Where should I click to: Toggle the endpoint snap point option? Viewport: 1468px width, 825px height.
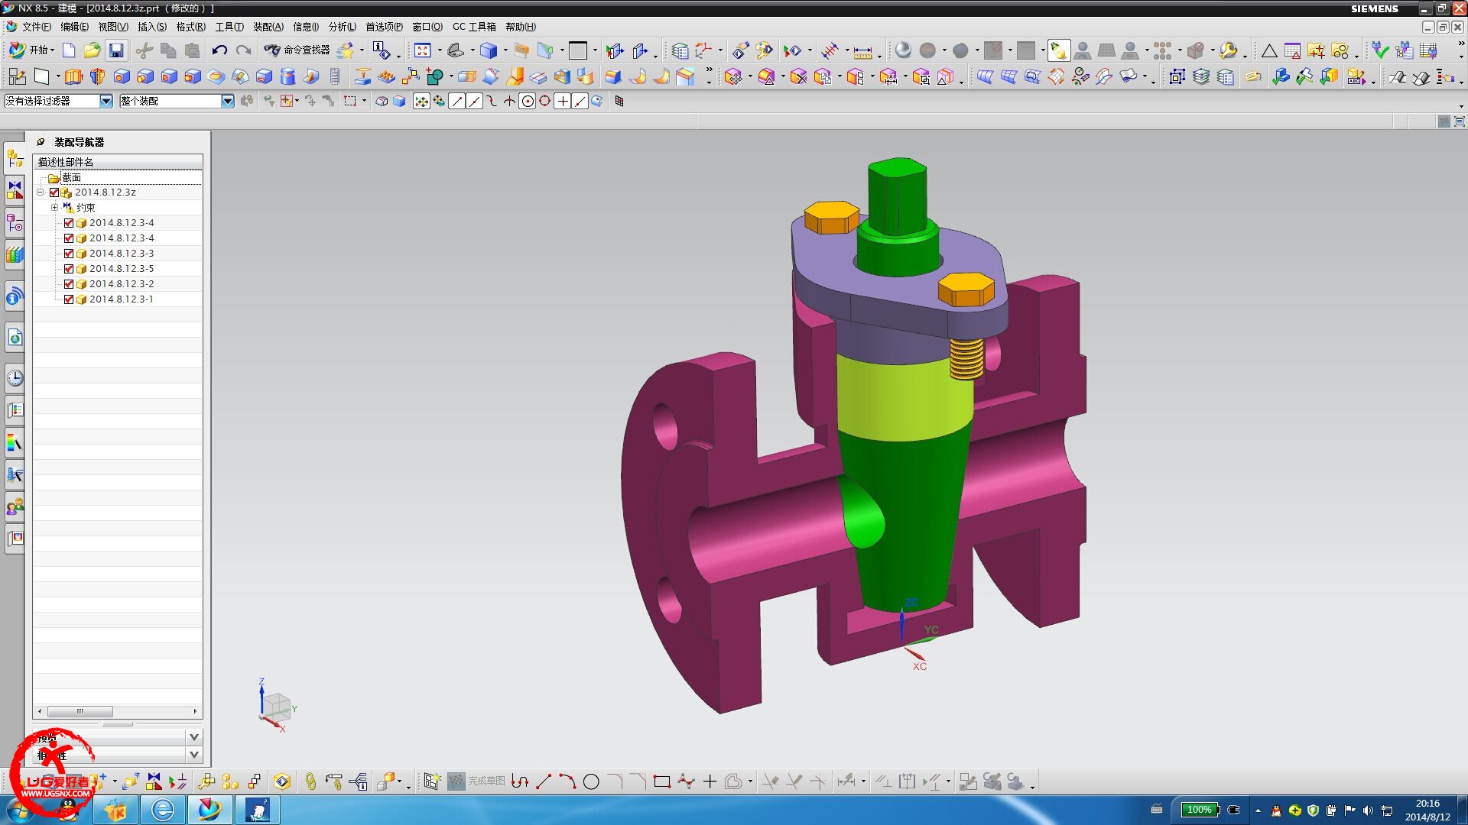coord(457,101)
